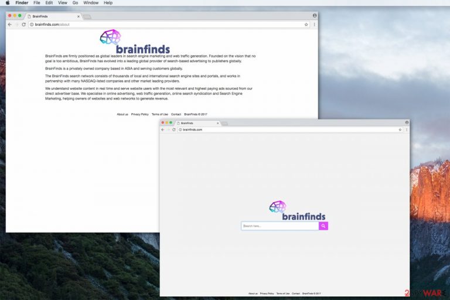This screenshot has width=450, height=300.
Task: Bookmark the brainfinds.com/about page with star
Action: [306, 25]
